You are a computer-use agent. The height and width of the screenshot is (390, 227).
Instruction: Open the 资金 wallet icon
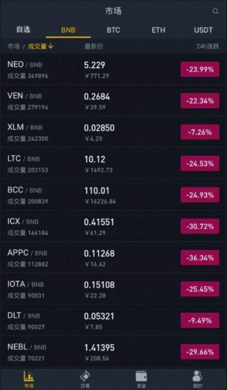(141, 378)
